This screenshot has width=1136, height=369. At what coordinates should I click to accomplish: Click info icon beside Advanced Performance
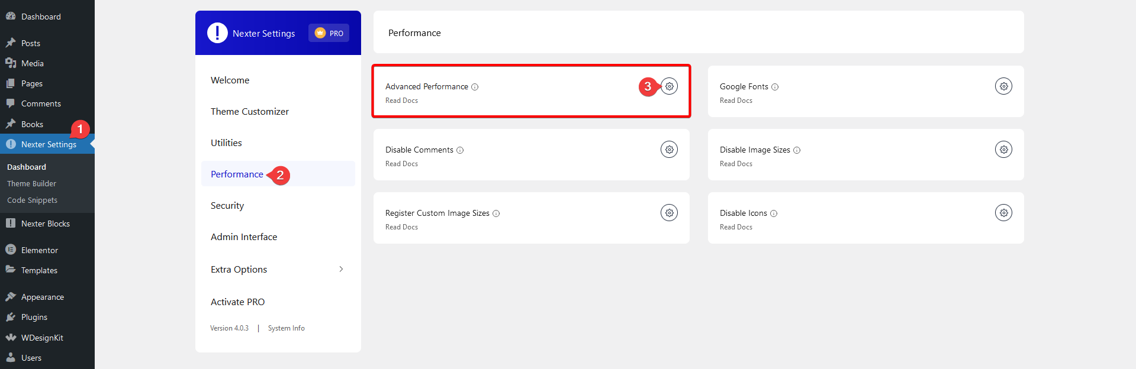click(x=475, y=87)
